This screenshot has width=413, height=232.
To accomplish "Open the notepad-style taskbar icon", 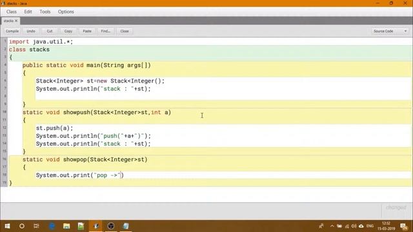I will point(126,226).
